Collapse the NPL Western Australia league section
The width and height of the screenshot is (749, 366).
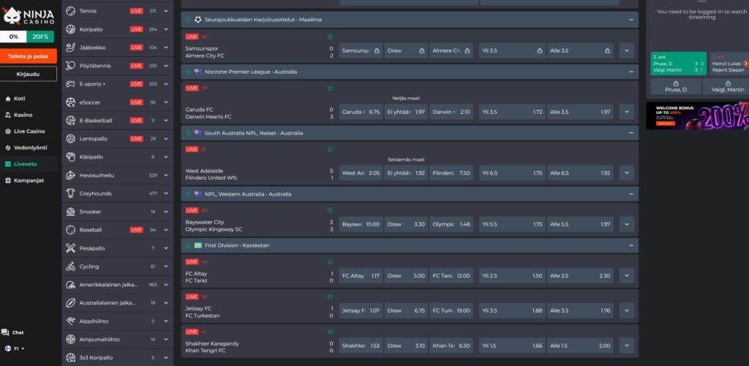click(631, 194)
